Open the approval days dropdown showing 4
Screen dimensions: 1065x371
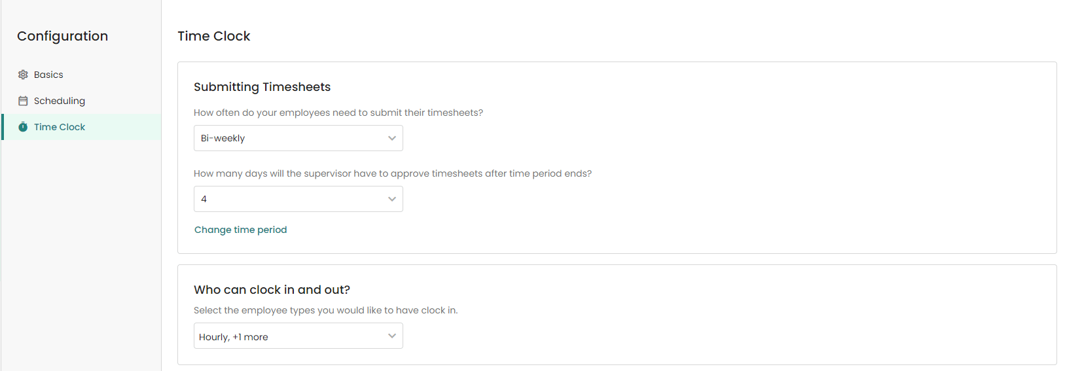[x=288, y=199]
